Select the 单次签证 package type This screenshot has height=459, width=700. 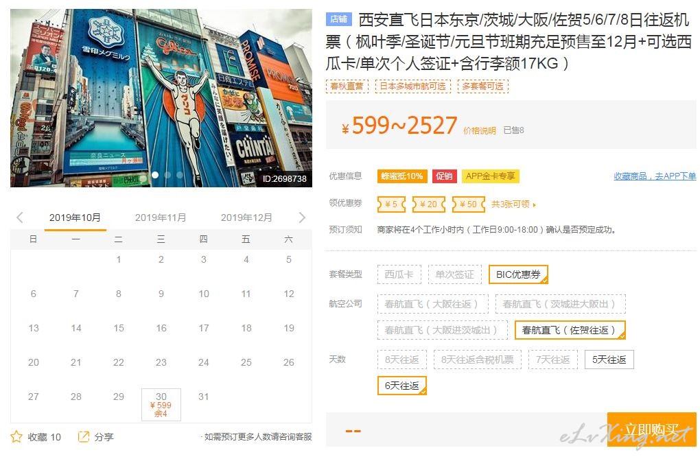pos(455,274)
